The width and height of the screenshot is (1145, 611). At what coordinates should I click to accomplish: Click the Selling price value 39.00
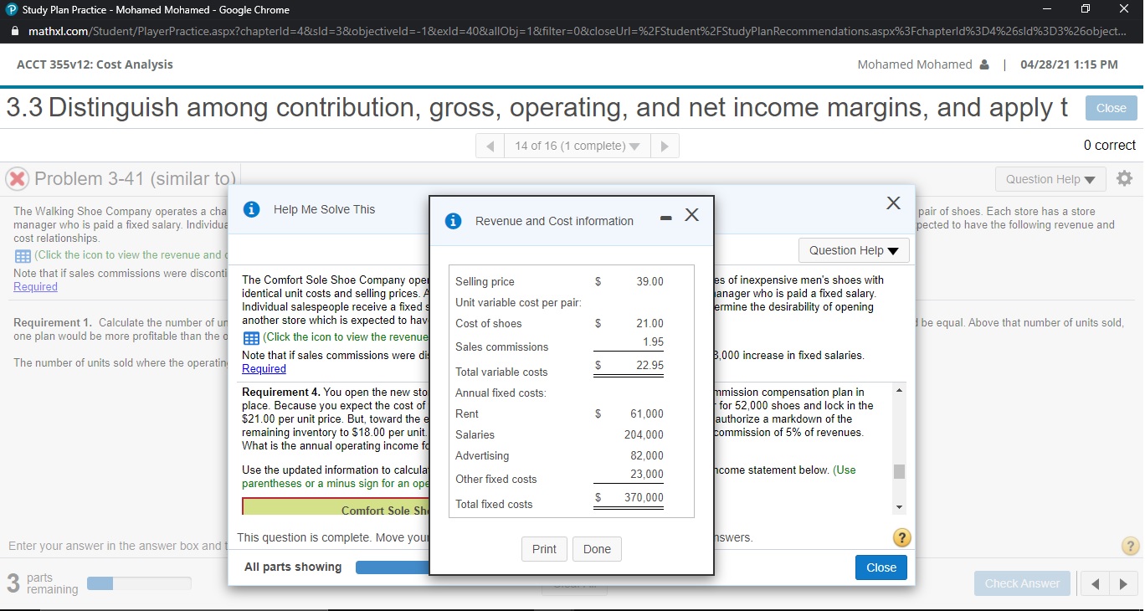click(650, 282)
